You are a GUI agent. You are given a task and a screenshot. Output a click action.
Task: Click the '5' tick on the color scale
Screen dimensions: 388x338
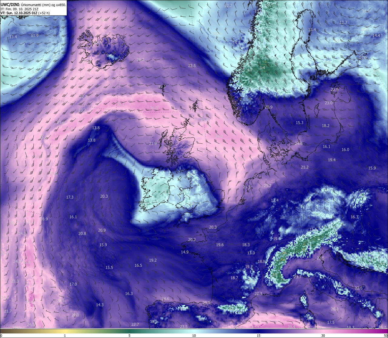click(x=129, y=336)
